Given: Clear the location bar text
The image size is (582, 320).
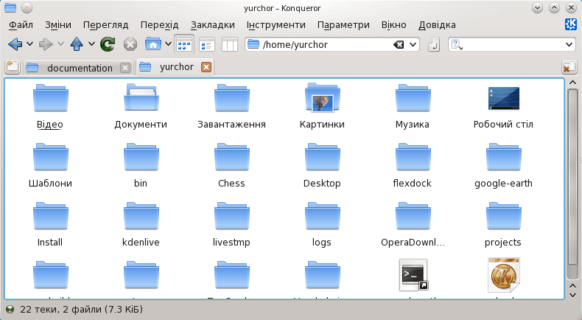Looking at the screenshot, I should [x=399, y=44].
